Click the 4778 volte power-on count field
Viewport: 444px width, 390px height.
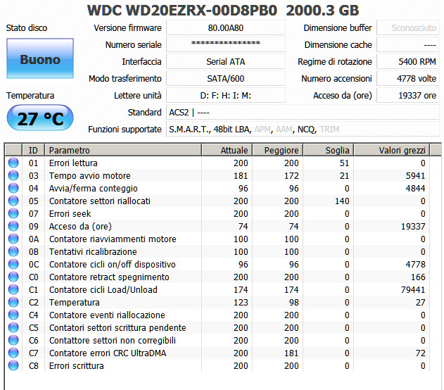tap(408, 78)
